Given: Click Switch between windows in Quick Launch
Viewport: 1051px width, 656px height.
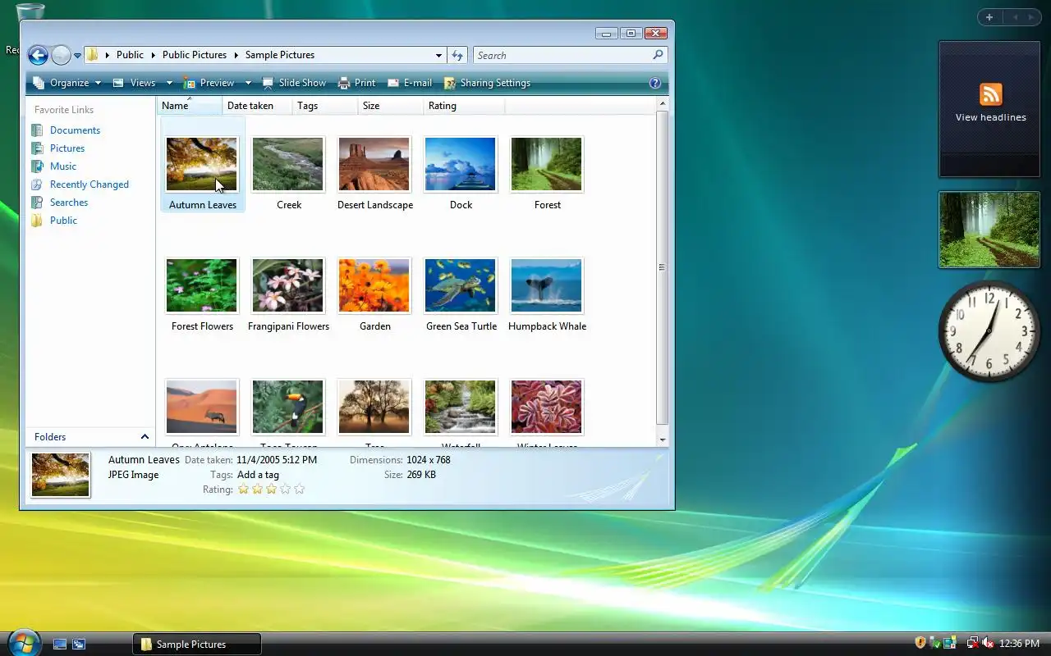Looking at the screenshot, I should click(79, 645).
